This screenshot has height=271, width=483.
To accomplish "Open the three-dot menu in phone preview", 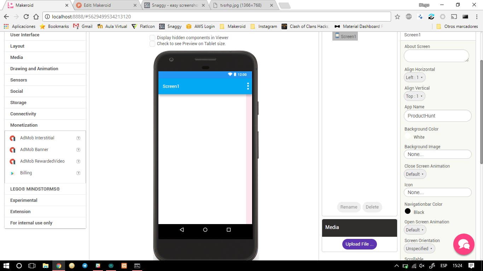I will click(248, 86).
